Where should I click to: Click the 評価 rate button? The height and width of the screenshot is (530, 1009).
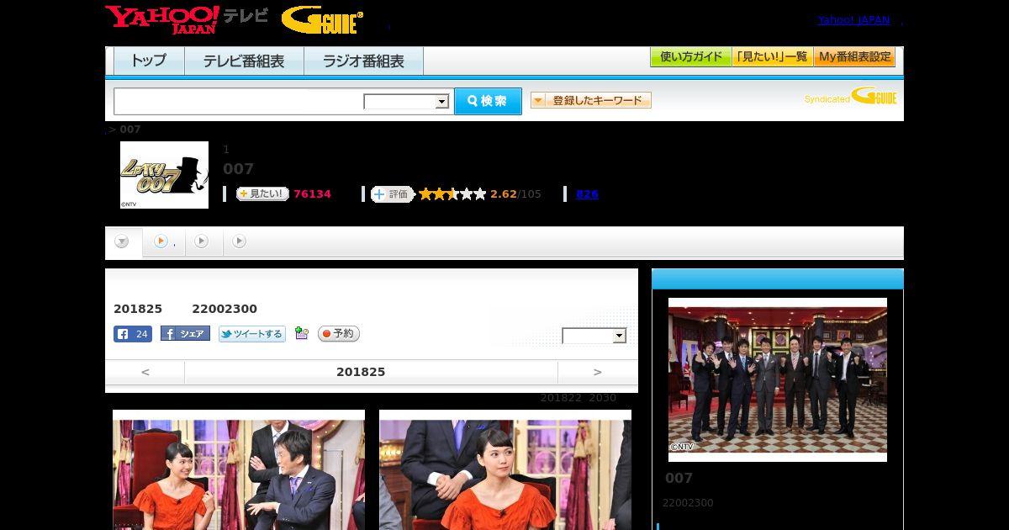pos(393,194)
